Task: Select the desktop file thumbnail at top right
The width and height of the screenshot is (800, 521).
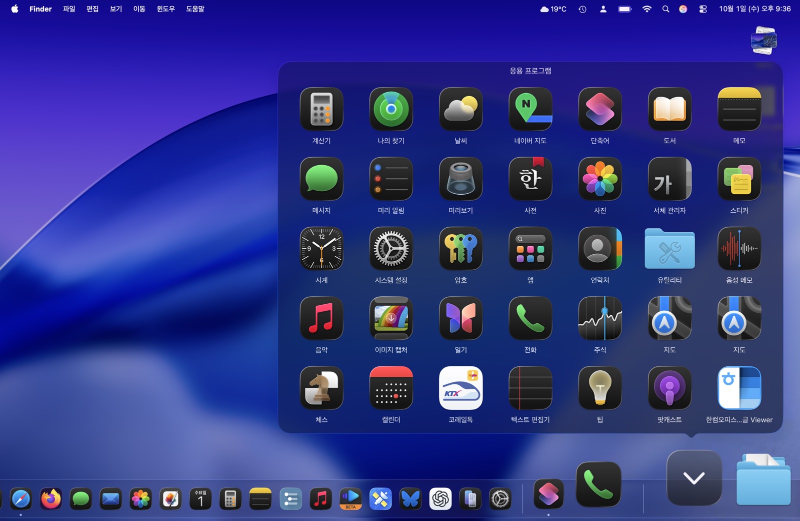Action: pyautogui.click(x=763, y=41)
